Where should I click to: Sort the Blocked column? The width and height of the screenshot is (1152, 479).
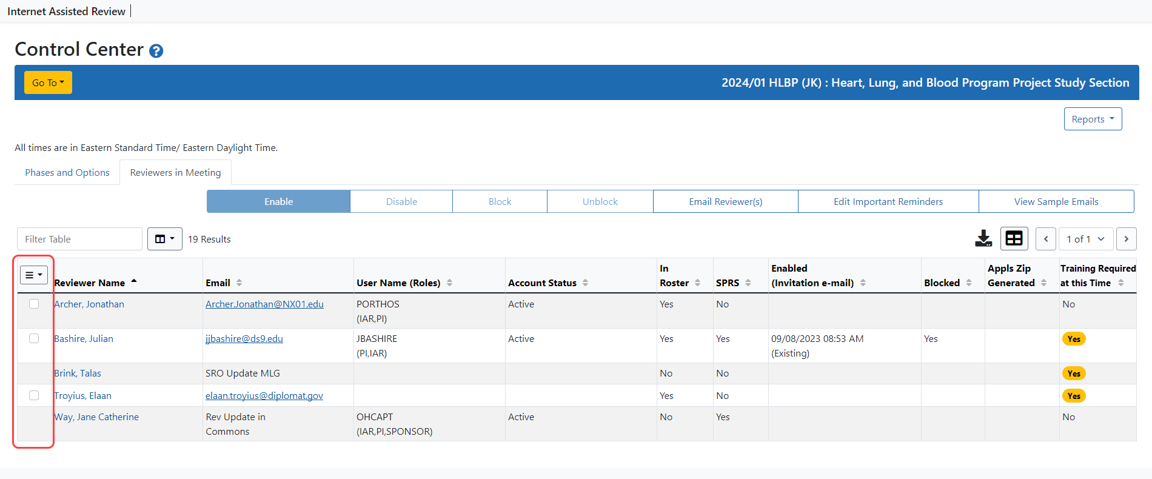pos(969,283)
